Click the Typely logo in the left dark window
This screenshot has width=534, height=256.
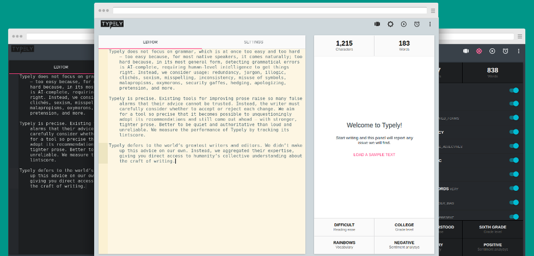point(22,49)
